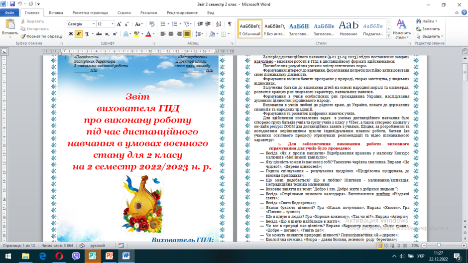Click red font color swatch
Image resolution: width=468 pixels, height=263 pixels.
(x=148, y=34)
